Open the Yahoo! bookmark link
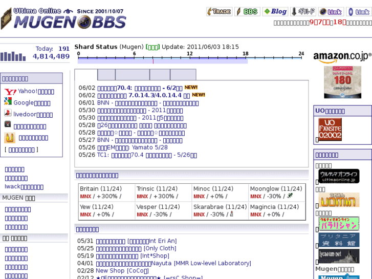The height and width of the screenshot is (279, 372). coord(36,92)
